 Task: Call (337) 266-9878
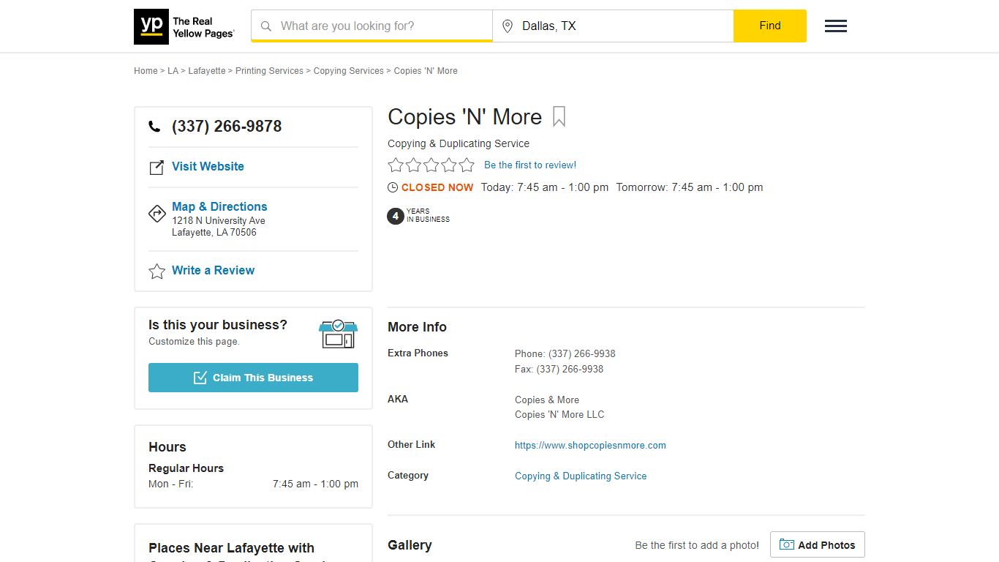click(227, 127)
